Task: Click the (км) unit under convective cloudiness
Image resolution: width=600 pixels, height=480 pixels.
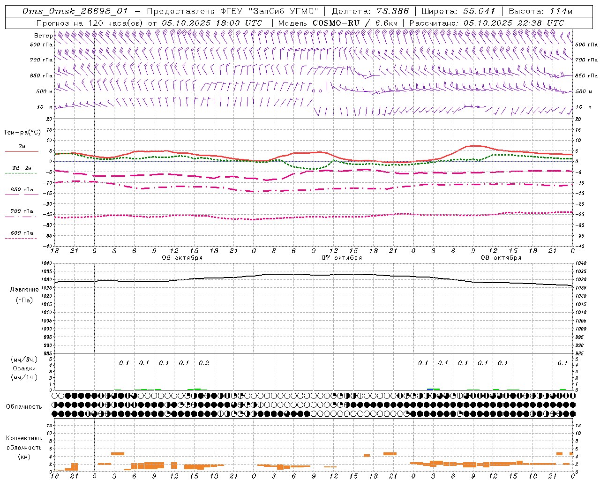Action: click(24, 457)
